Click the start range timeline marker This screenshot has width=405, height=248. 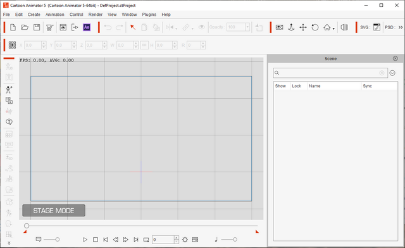click(25, 232)
